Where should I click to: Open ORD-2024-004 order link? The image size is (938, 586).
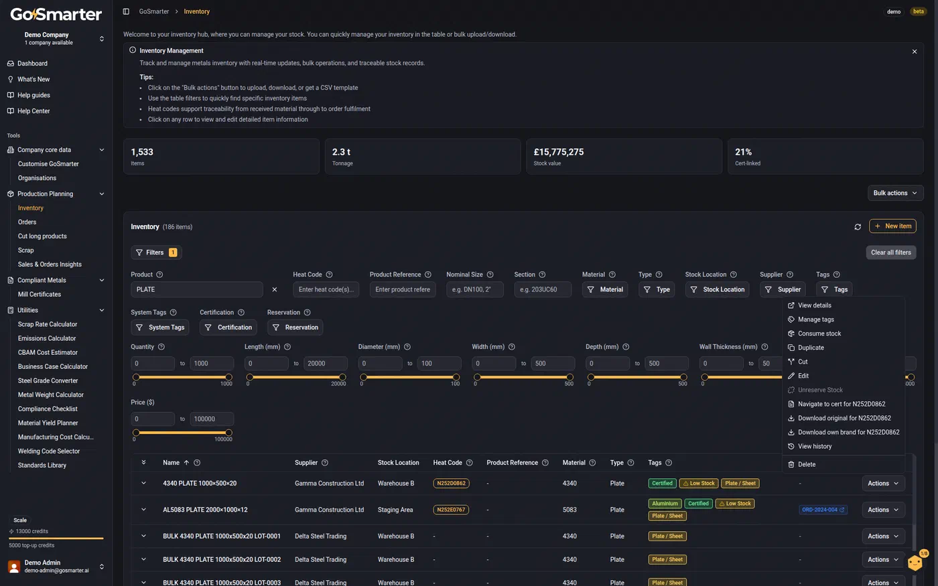click(823, 510)
